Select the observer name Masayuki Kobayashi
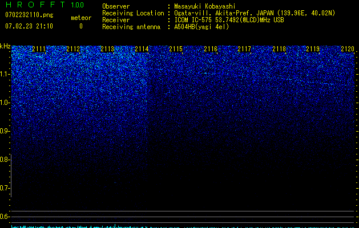The height and width of the screenshot is (228, 359). point(205,6)
